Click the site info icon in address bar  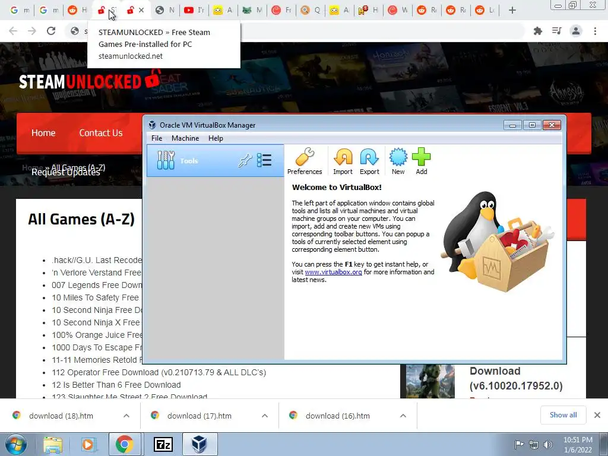[75, 31]
